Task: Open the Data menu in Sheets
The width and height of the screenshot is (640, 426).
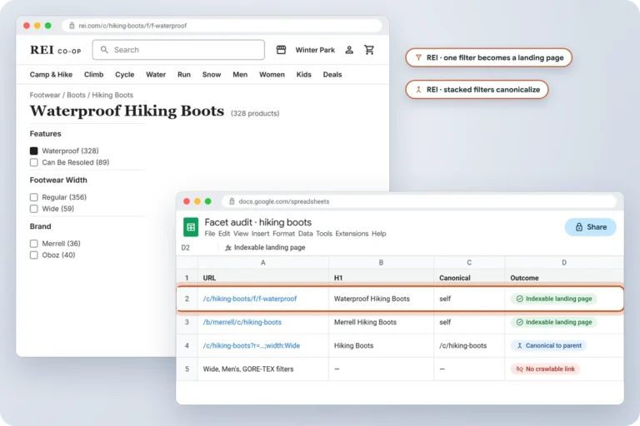Action: pyautogui.click(x=305, y=234)
